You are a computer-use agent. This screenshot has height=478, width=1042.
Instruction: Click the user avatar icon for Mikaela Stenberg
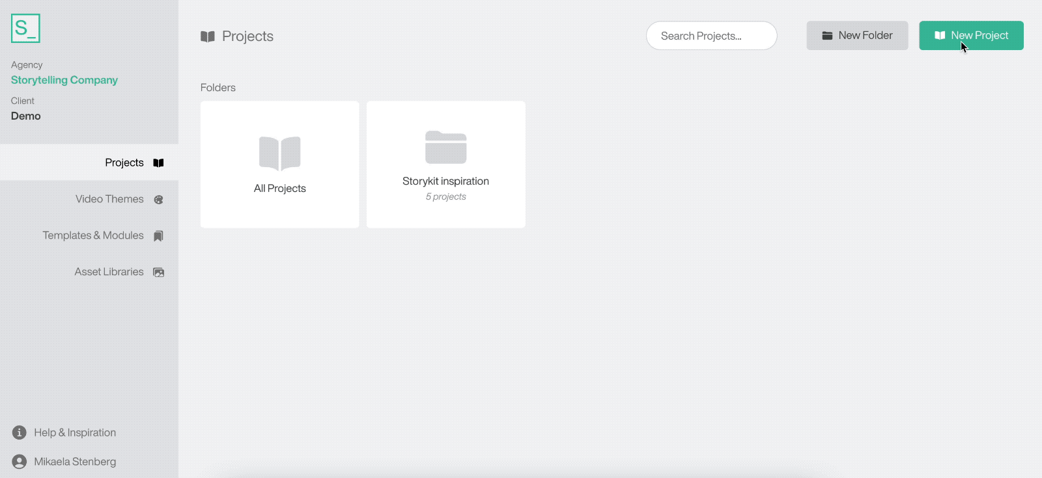pyautogui.click(x=20, y=462)
